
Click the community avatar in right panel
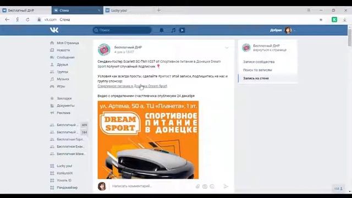pyautogui.click(x=246, y=48)
